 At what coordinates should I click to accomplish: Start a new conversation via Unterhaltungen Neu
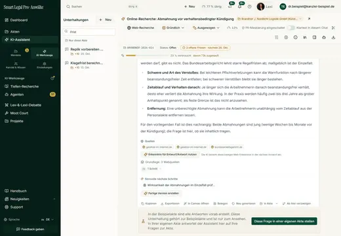point(106,20)
